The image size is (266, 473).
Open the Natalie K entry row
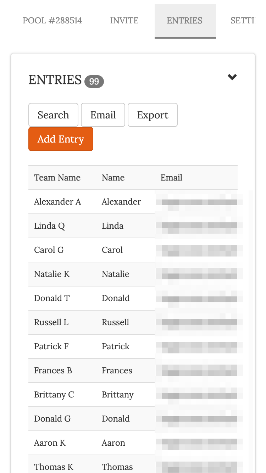tap(52, 274)
